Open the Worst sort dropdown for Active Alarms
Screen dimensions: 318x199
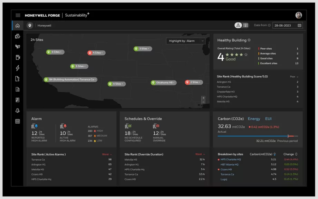tap(108, 154)
